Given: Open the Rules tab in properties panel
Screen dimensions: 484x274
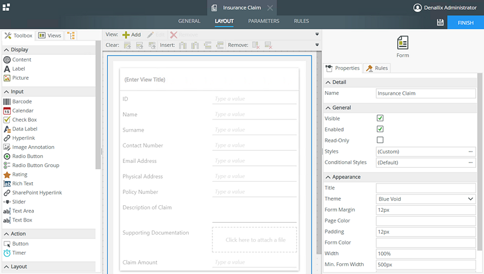Looking at the screenshot, I should [x=377, y=68].
